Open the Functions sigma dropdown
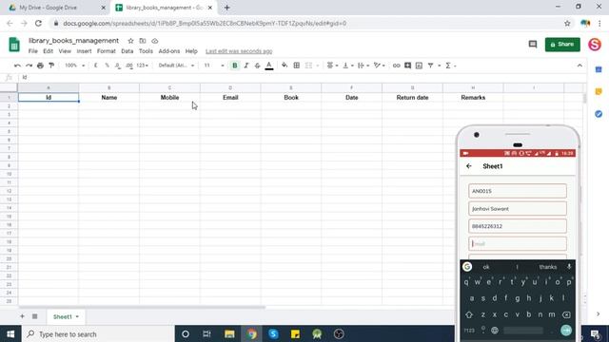The height and width of the screenshot is (342, 609). tap(450, 66)
